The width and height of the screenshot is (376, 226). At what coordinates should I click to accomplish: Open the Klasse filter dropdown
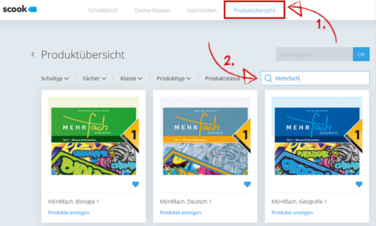tap(131, 78)
